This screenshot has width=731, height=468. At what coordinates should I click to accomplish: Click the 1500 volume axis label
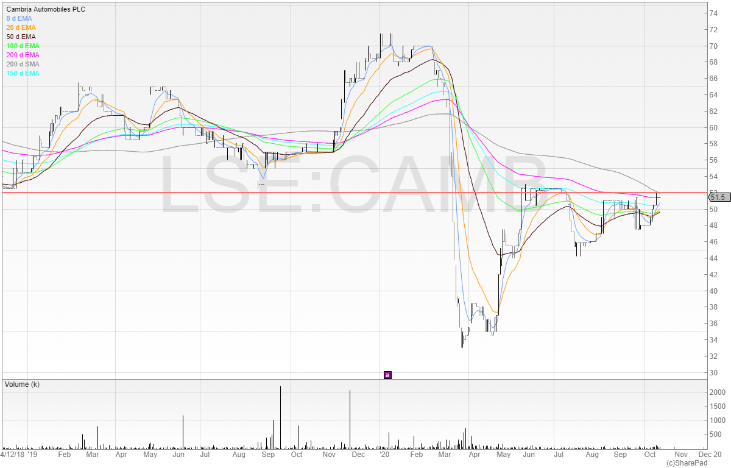[718, 406]
